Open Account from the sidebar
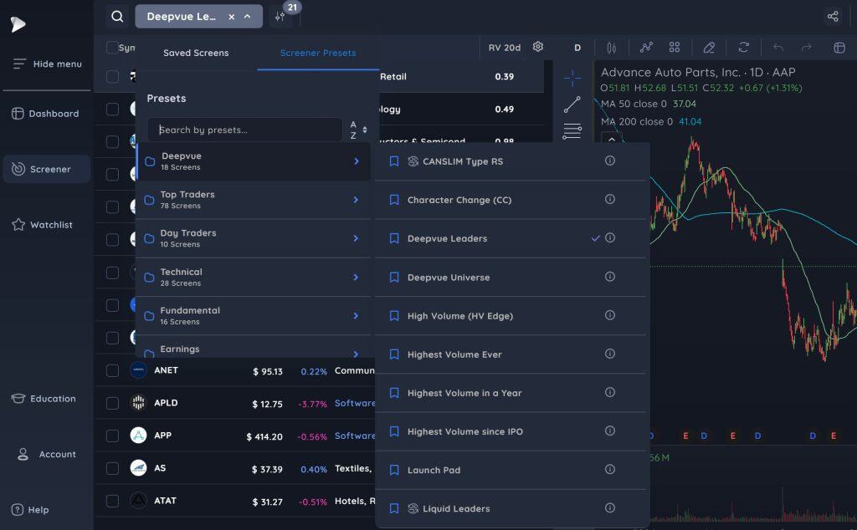The width and height of the screenshot is (857, 530). 47,454
